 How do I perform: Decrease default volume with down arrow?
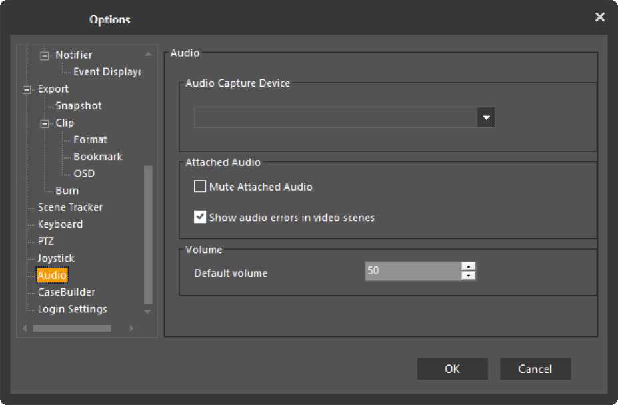pos(469,276)
